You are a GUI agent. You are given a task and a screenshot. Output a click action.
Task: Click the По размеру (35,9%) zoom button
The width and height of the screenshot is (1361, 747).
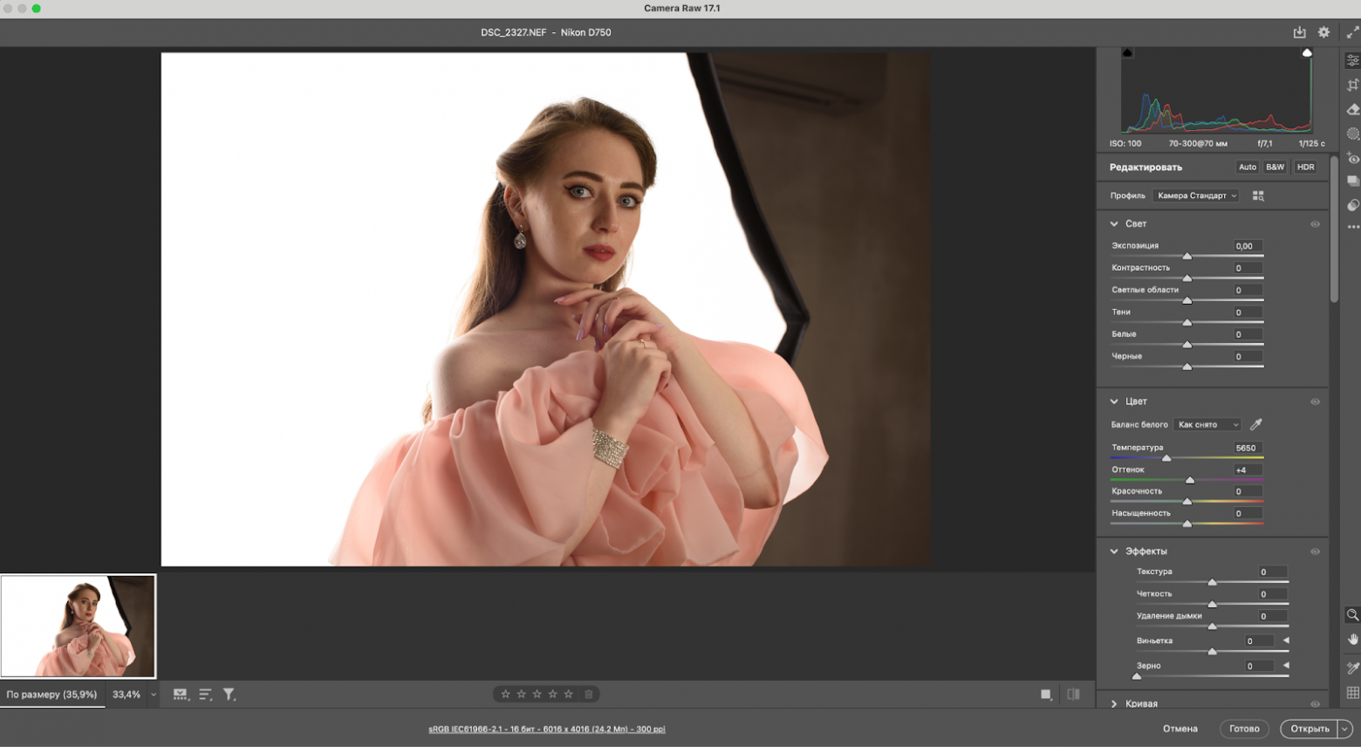(x=51, y=695)
